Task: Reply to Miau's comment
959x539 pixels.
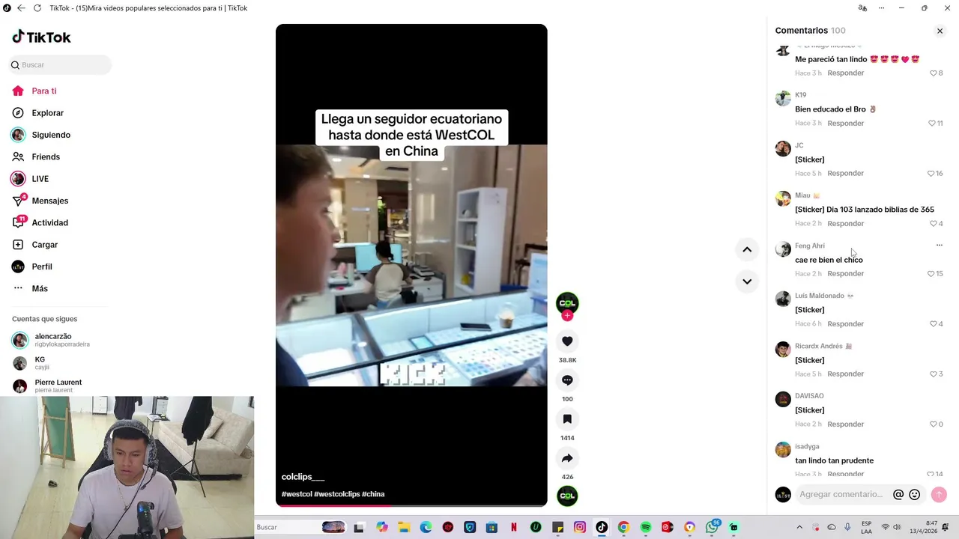Action: coord(845,224)
